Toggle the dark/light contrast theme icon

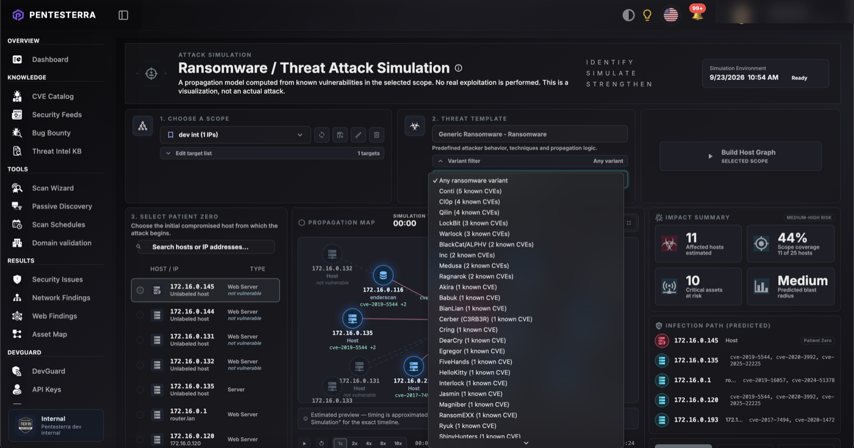coord(628,15)
